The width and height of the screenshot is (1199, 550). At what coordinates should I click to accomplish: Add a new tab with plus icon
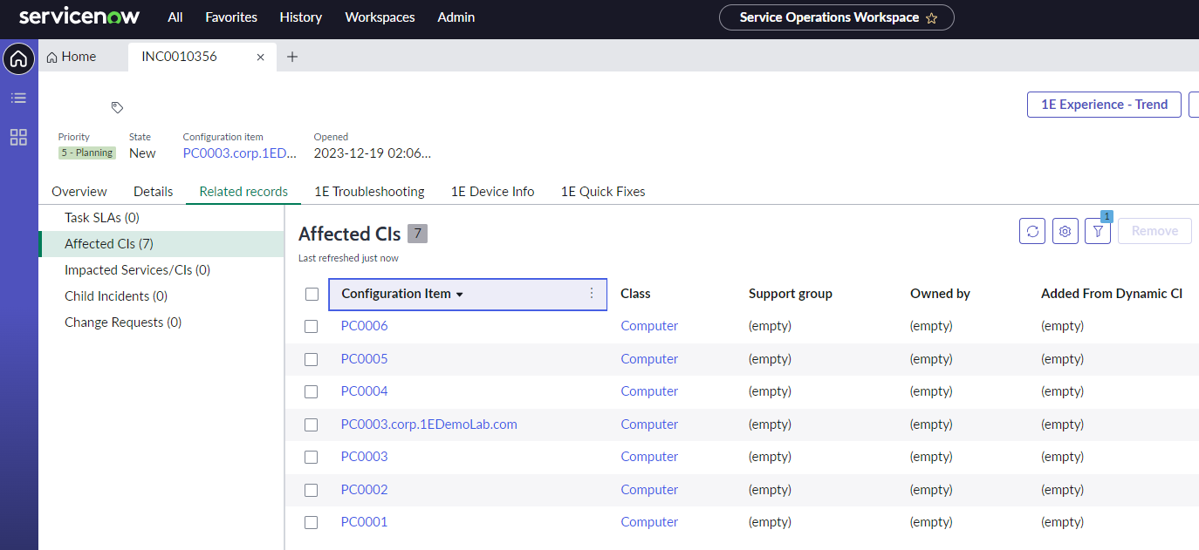292,57
